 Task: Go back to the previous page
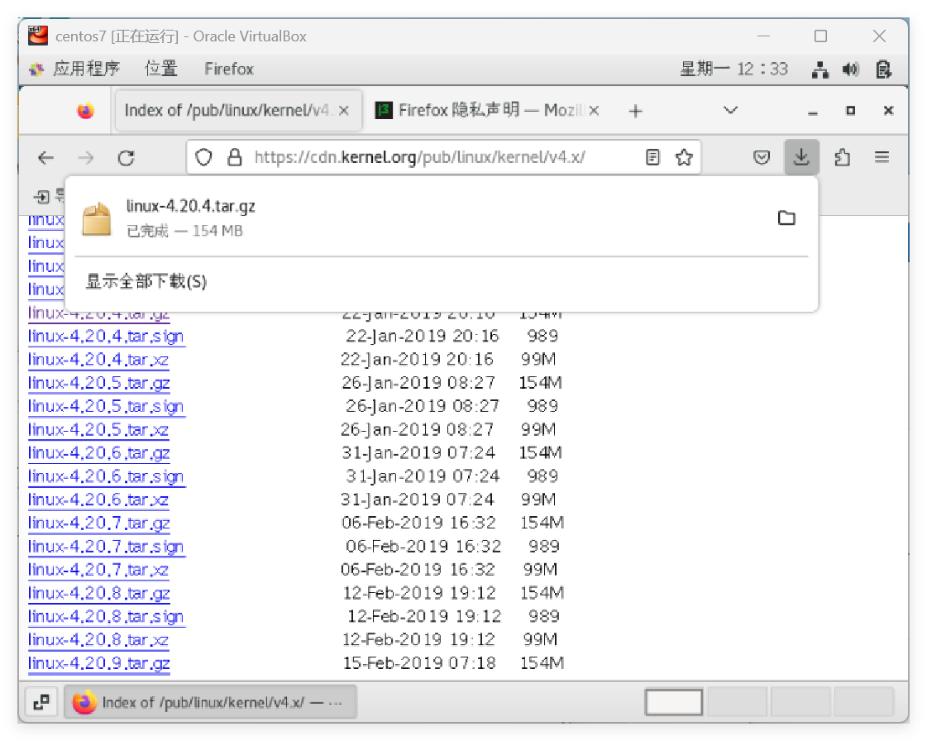46,157
